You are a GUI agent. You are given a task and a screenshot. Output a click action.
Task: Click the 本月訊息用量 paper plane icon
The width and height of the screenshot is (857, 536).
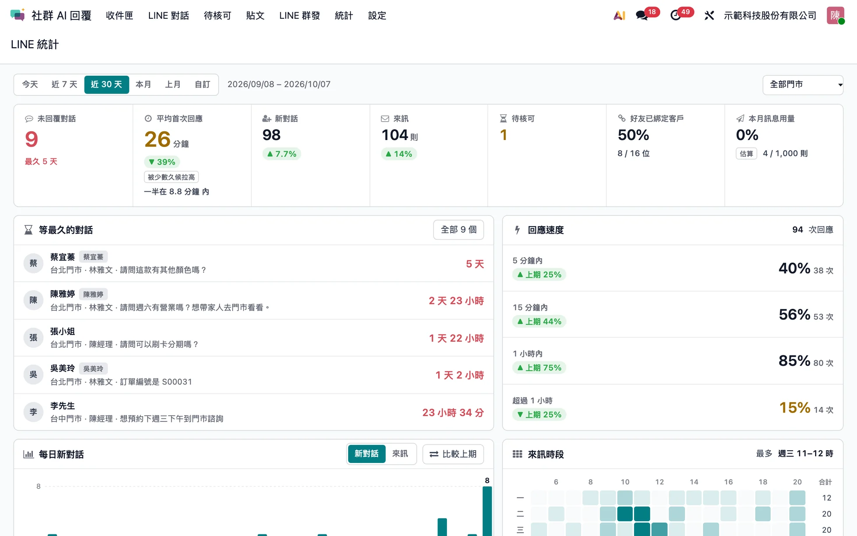tap(740, 119)
